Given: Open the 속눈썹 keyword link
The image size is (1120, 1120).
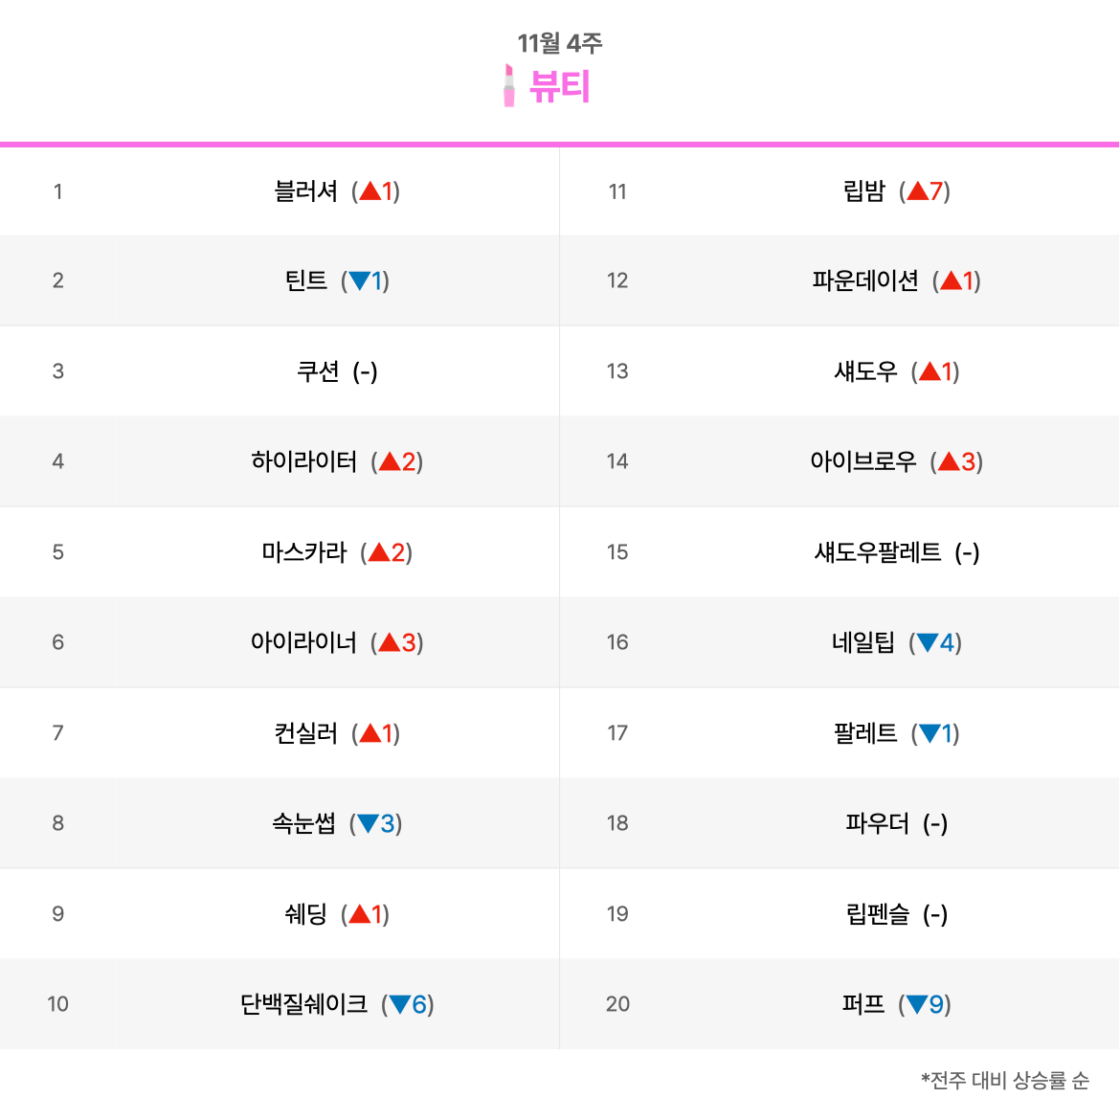Looking at the screenshot, I should point(303,823).
